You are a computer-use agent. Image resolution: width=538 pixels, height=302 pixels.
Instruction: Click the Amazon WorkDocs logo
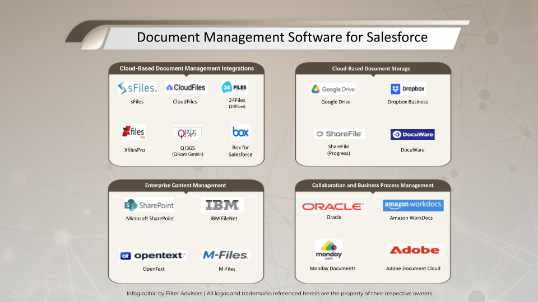413,205
